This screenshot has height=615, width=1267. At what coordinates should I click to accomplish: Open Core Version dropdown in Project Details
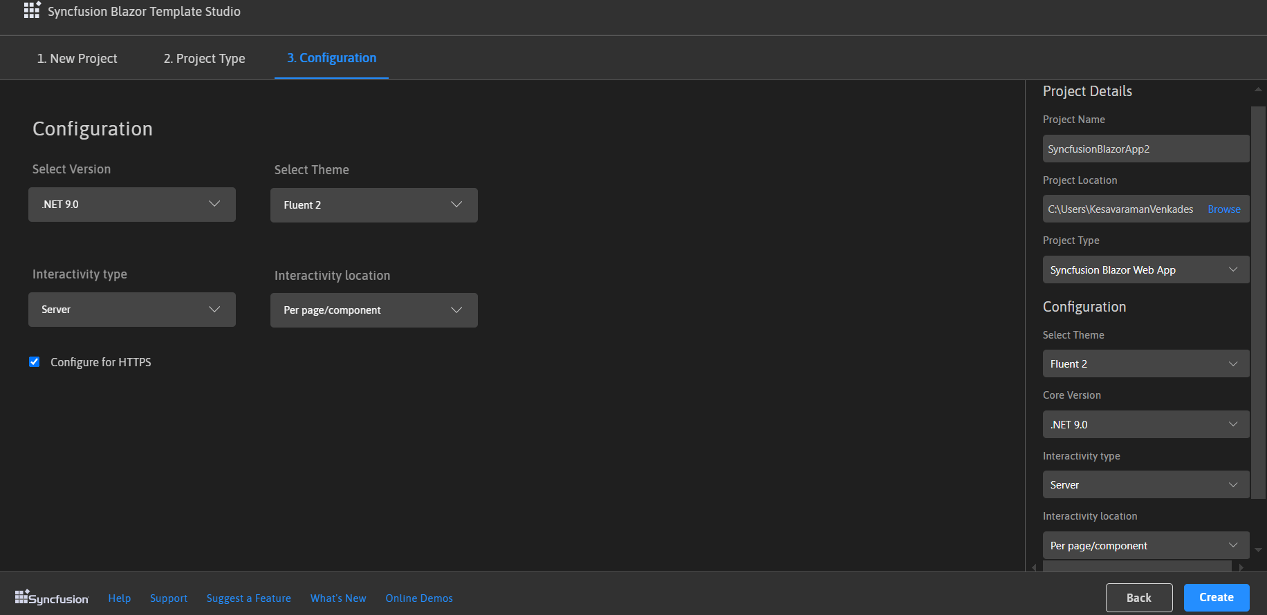pos(1146,424)
